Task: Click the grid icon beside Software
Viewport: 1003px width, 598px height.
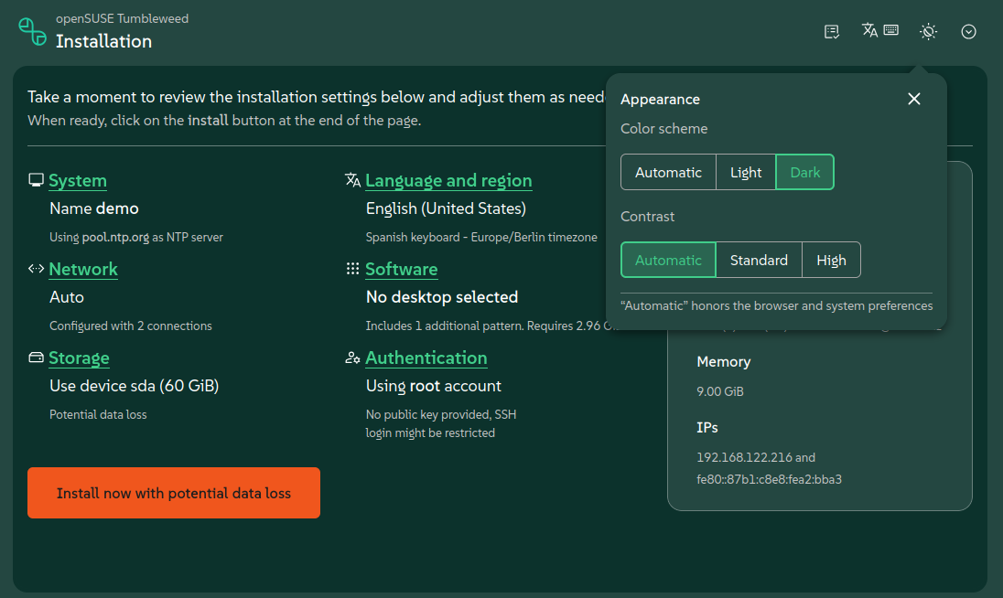Action: click(x=352, y=268)
